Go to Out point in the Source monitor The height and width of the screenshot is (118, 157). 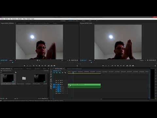click(x=45, y=66)
